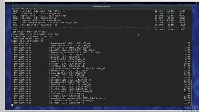Click the Total line text

(14, 30)
